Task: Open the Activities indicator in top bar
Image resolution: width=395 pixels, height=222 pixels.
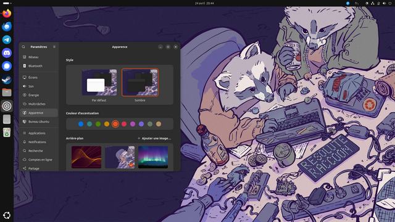Action: coord(7,3)
